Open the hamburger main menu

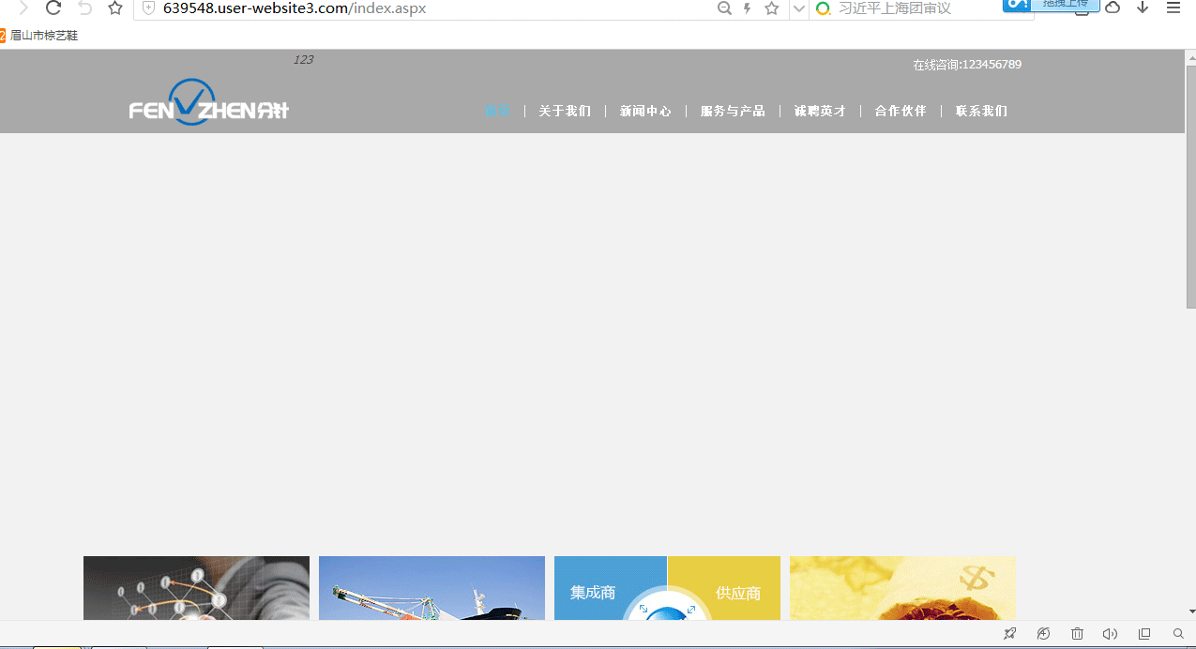click(x=1173, y=8)
